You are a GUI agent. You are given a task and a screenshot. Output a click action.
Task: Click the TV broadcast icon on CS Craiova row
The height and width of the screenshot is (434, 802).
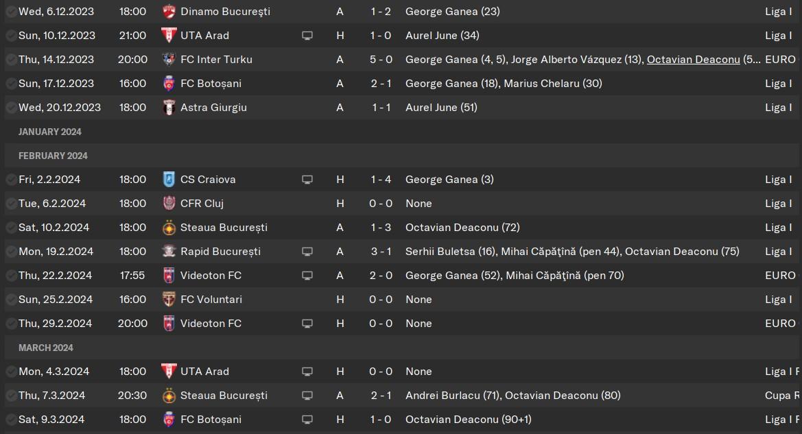pos(307,180)
